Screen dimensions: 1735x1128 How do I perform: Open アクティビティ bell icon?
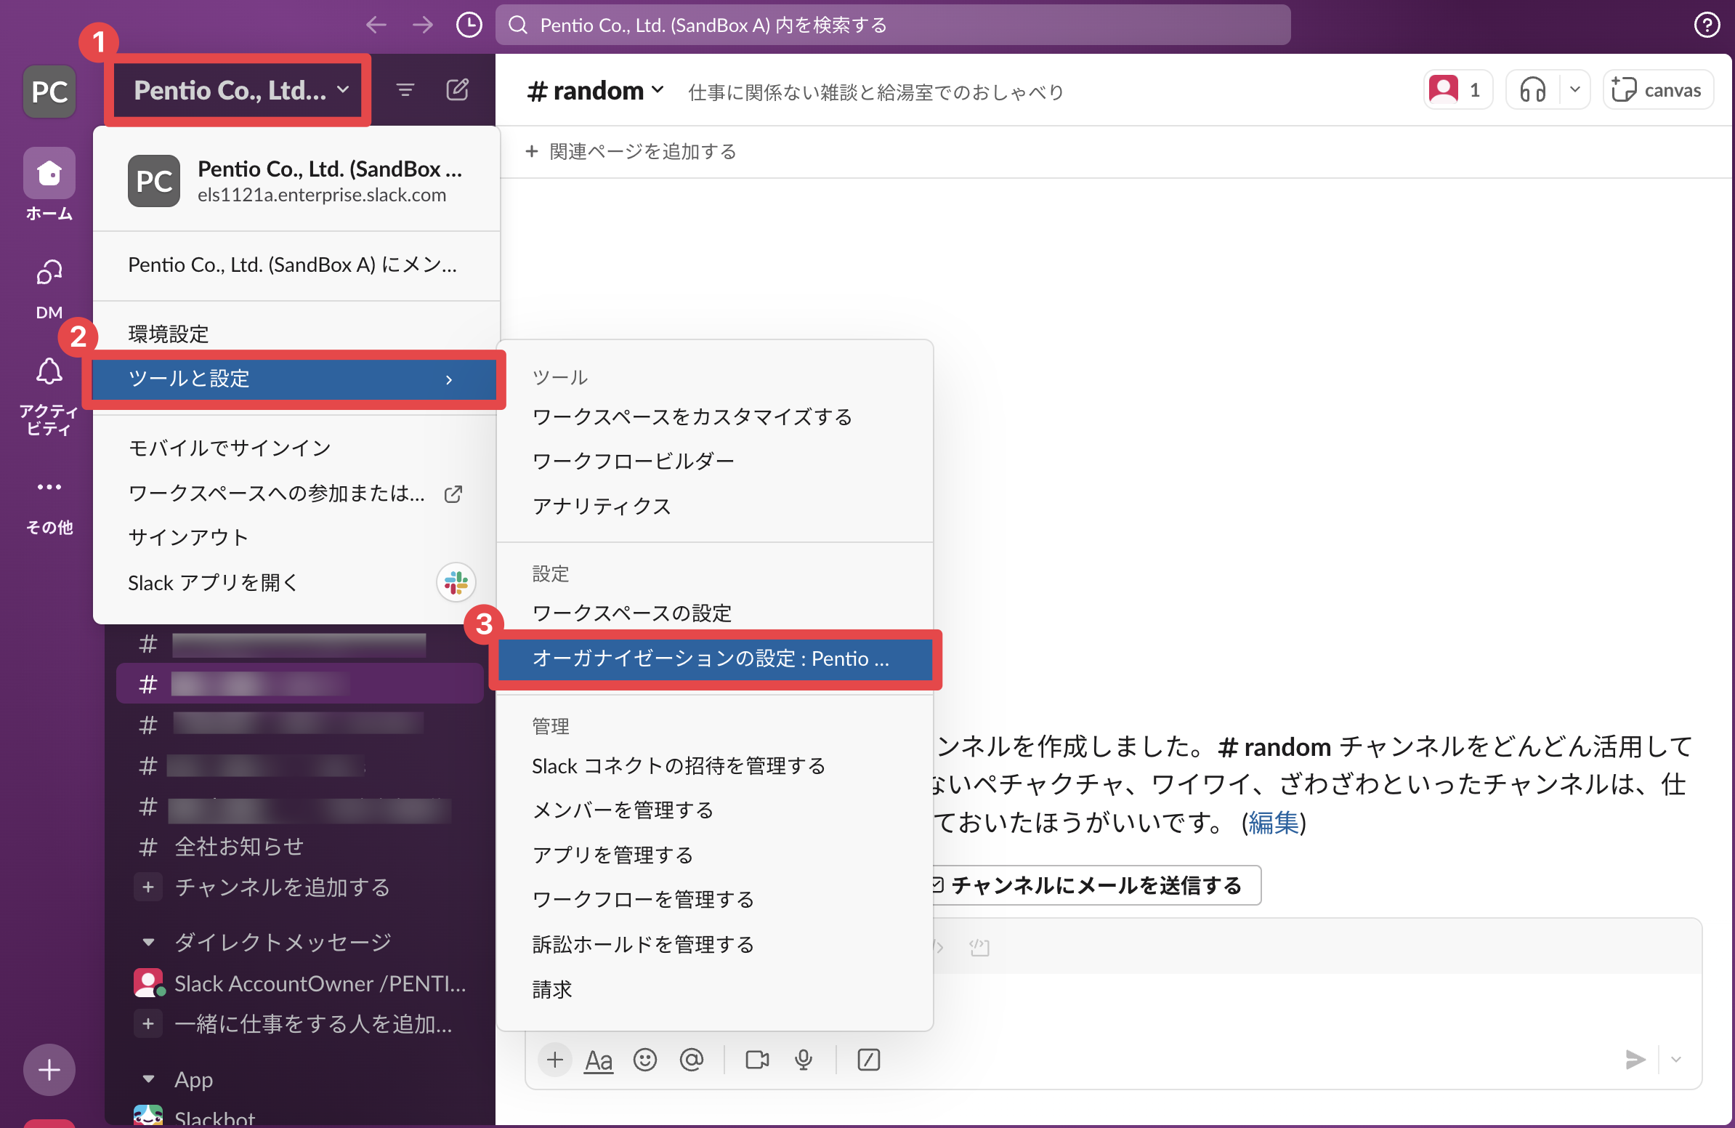(49, 372)
